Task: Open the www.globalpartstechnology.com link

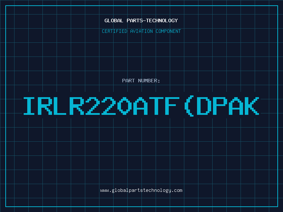Action: (x=141, y=190)
